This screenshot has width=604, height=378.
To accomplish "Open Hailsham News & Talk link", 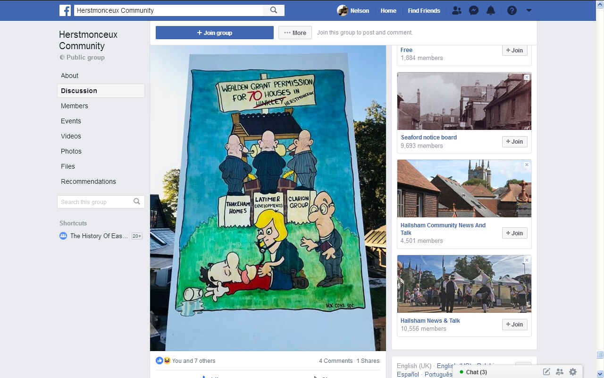I will [x=430, y=320].
